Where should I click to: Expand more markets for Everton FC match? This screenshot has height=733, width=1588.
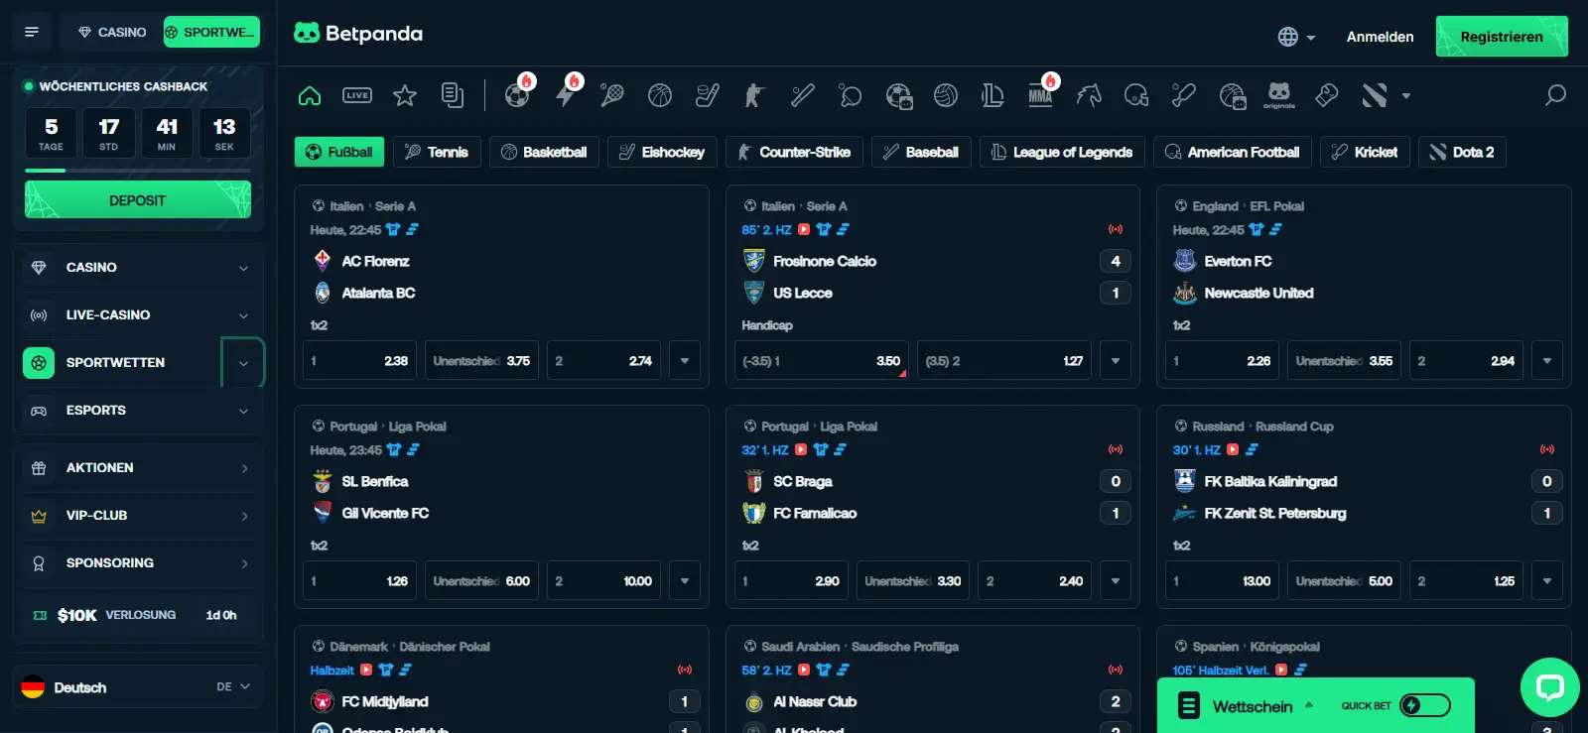pos(1547,361)
